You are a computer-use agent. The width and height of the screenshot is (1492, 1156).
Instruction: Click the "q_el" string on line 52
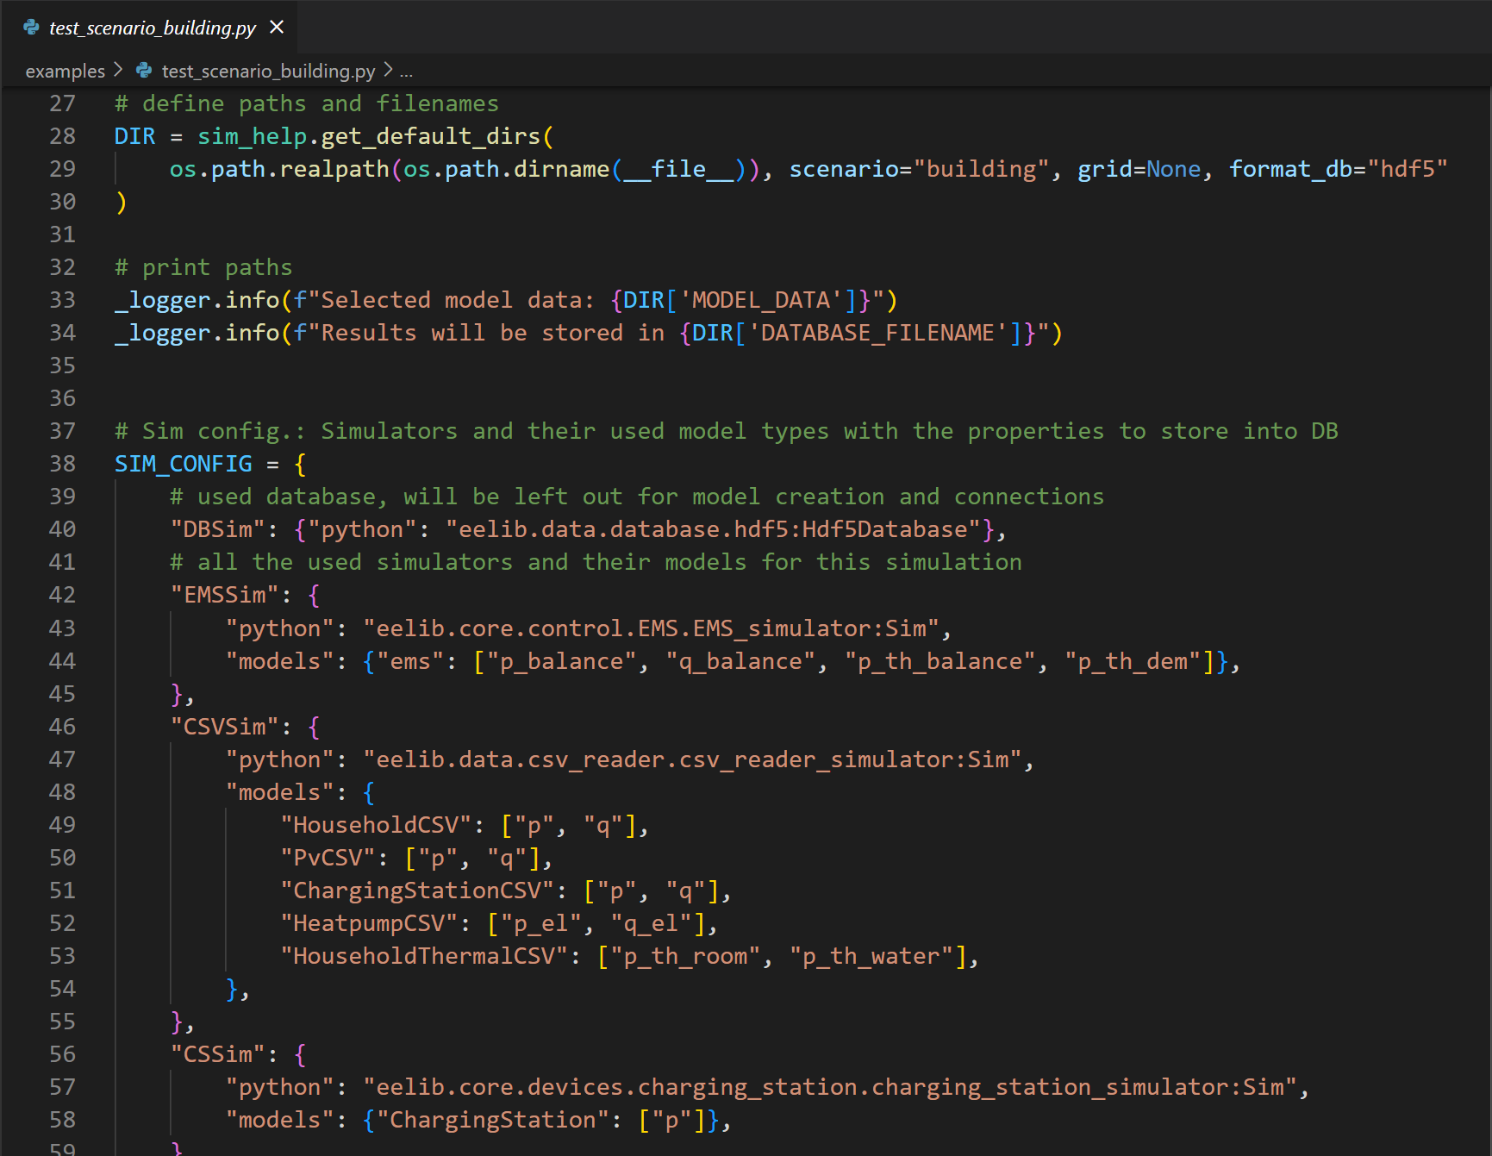coord(652,923)
